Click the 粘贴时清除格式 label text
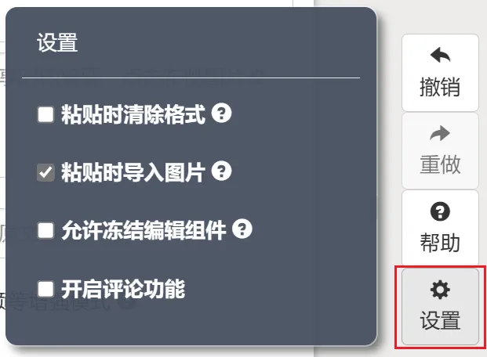The image size is (487, 357). [133, 114]
